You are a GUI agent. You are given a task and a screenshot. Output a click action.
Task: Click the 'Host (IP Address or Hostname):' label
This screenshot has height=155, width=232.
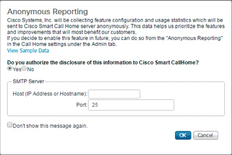50,94
